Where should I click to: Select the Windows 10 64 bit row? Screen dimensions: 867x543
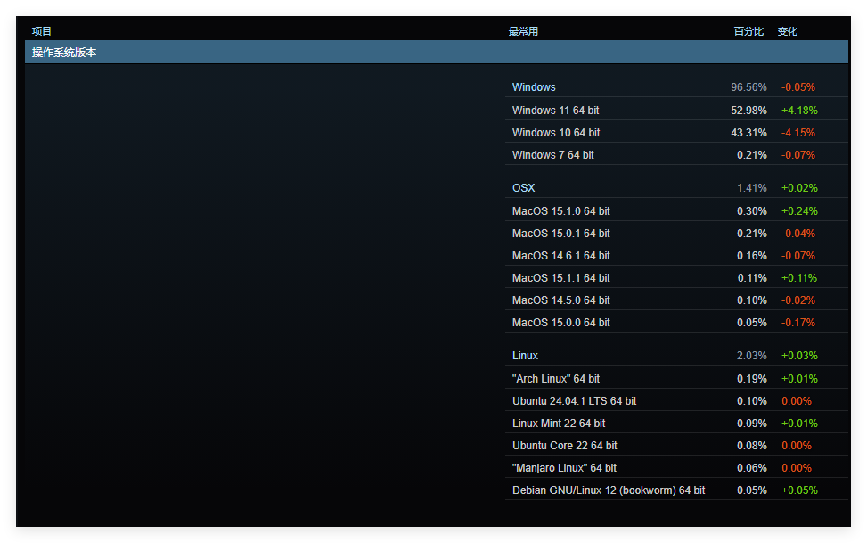pyautogui.click(x=676, y=133)
